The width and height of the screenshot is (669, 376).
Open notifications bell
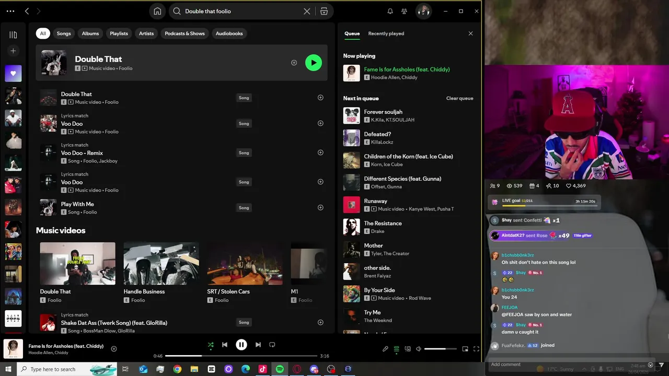click(x=390, y=11)
